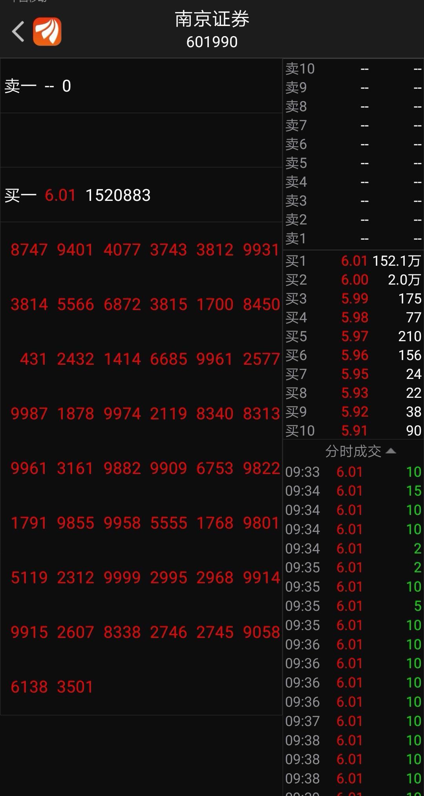Tap the 卖10 order book row

tap(353, 69)
